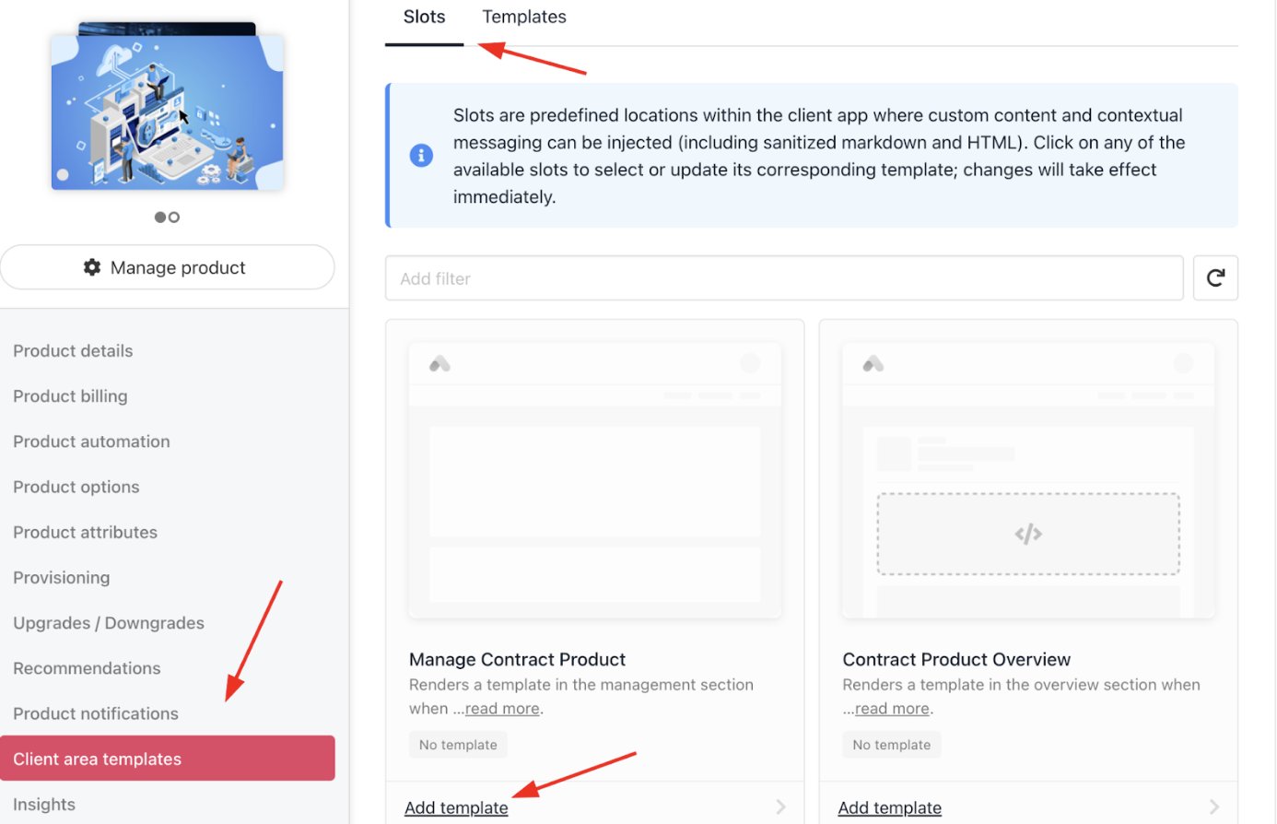Click the Manage product button
Image resolution: width=1277 pixels, height=824 pixels.
(168, 267)
